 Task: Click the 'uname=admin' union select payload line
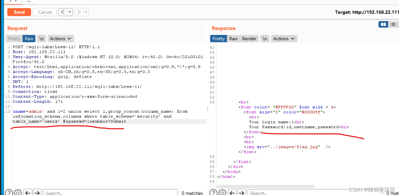pyautogui.click(x=100, y=111)
